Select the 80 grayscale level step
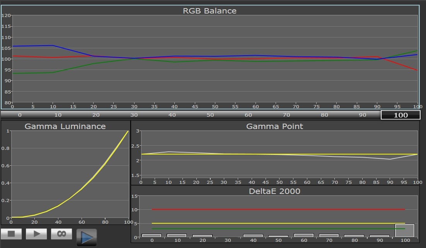The width and height of the screenshot is (426, 248). pyautogui.click(x=324, y=115)
